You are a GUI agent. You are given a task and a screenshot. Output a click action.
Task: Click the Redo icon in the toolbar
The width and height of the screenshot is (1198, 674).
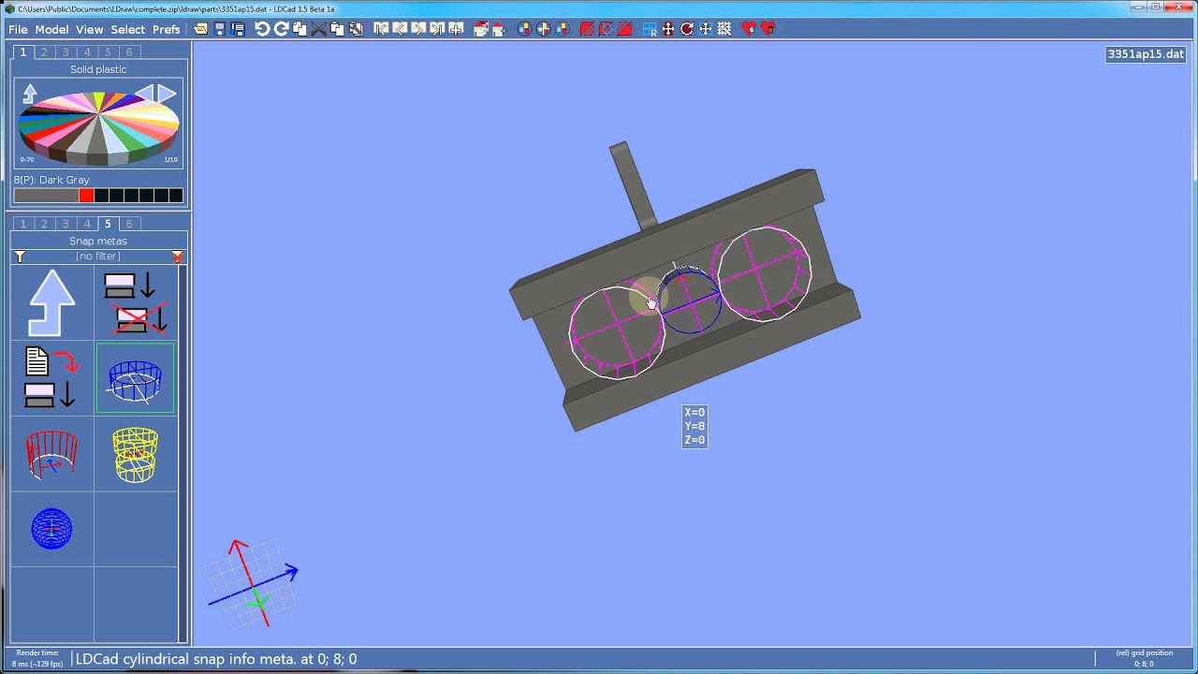tap(281, 29)
